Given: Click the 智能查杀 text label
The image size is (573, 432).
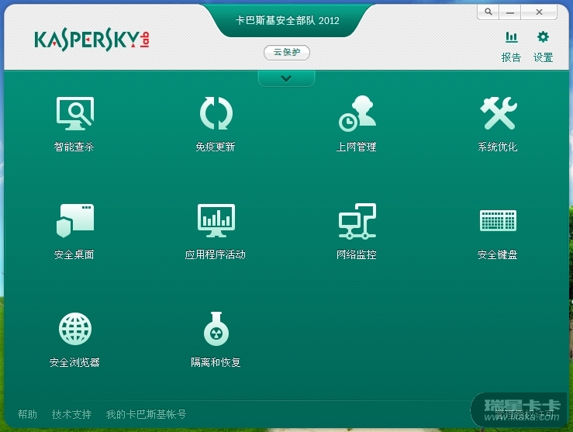Looking at the screenshot, I should point(74,147).
